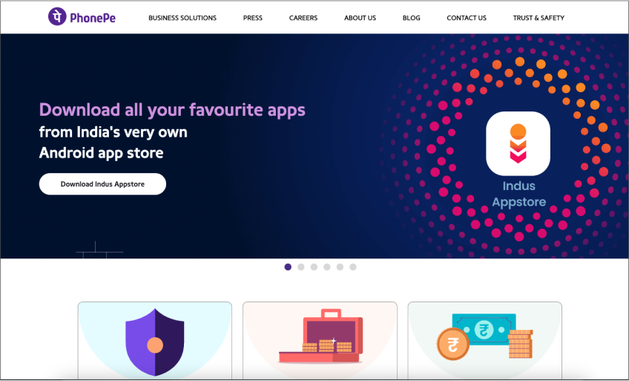Switch to the second carousel slide dot

[301, 267]
